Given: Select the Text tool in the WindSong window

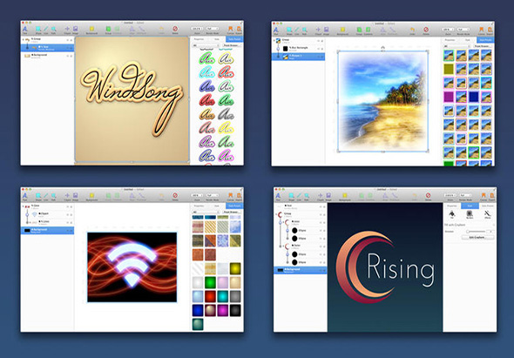Looking at the screenshot, I should point(25,30).
